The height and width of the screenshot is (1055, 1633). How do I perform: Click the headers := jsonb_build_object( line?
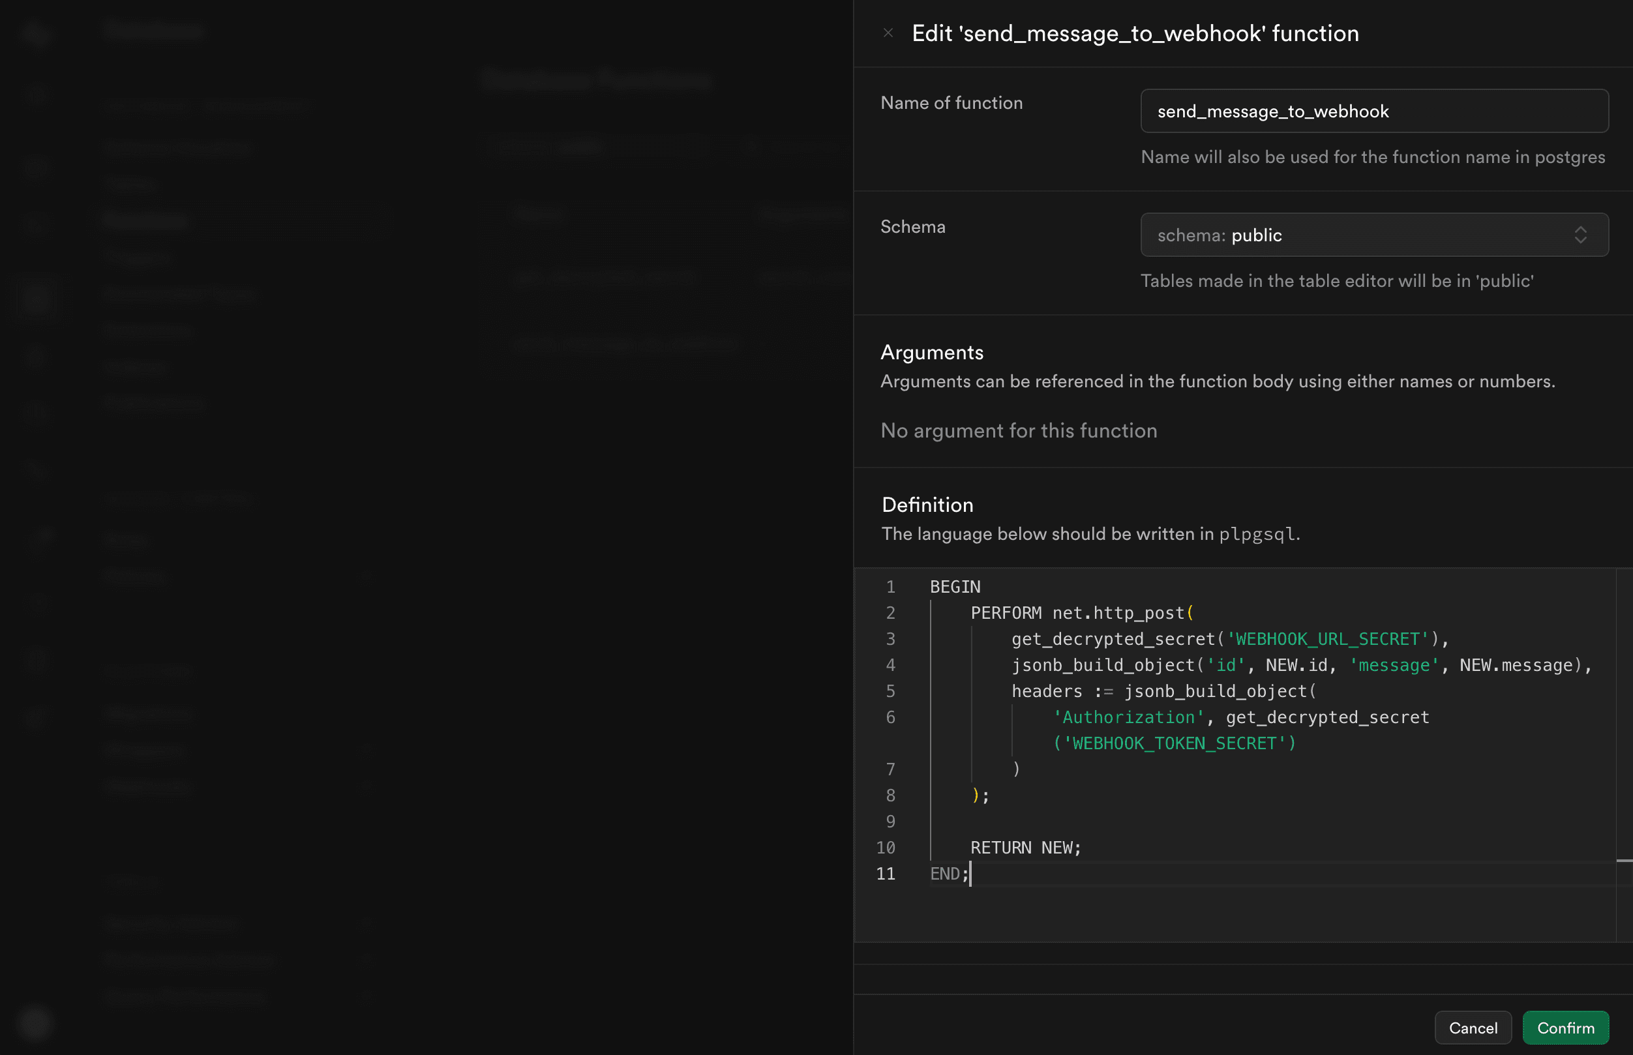pyautogui.click(x=1165, y=691)
